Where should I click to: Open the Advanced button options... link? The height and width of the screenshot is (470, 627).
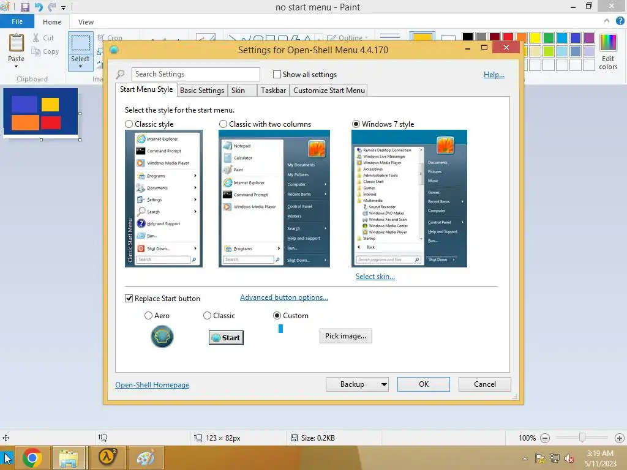coord(284,297)
